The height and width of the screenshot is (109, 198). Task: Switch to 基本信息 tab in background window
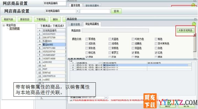(x=75, y=5)
